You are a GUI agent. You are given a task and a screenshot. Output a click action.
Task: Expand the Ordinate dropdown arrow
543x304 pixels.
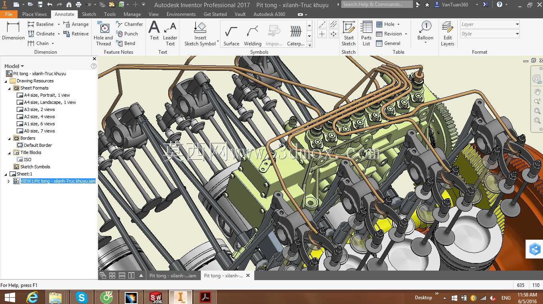click(x=59, y=34)
